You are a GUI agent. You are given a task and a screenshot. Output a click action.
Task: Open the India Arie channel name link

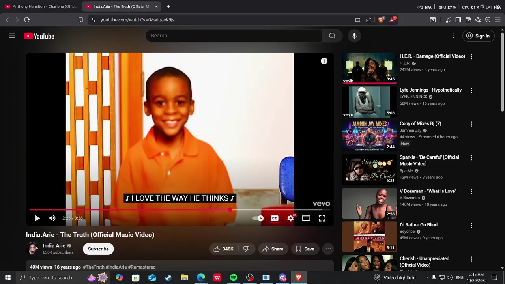click(54, 246)
